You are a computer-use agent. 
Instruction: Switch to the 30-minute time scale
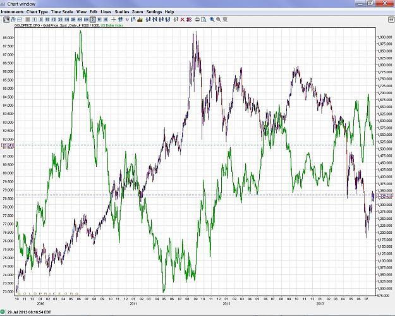(60, 20)
